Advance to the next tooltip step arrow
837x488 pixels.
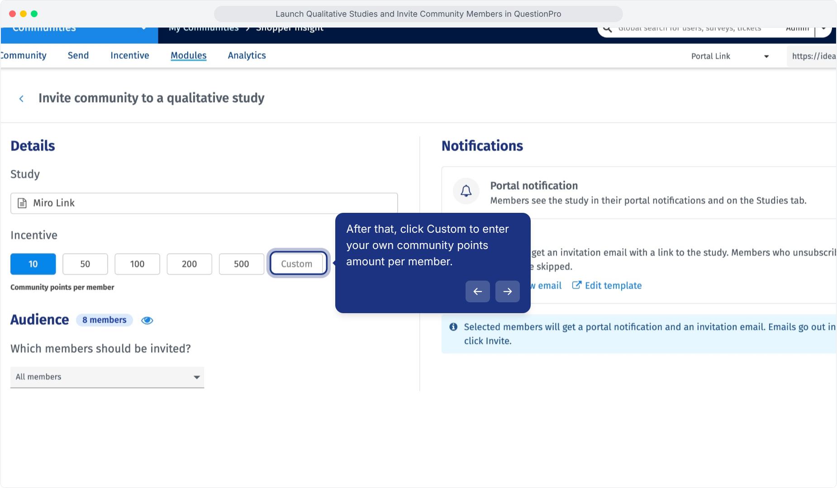(508, 291)
